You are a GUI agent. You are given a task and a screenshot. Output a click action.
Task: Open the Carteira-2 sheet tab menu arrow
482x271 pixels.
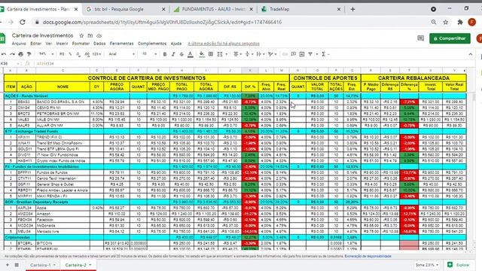(90, 265)
